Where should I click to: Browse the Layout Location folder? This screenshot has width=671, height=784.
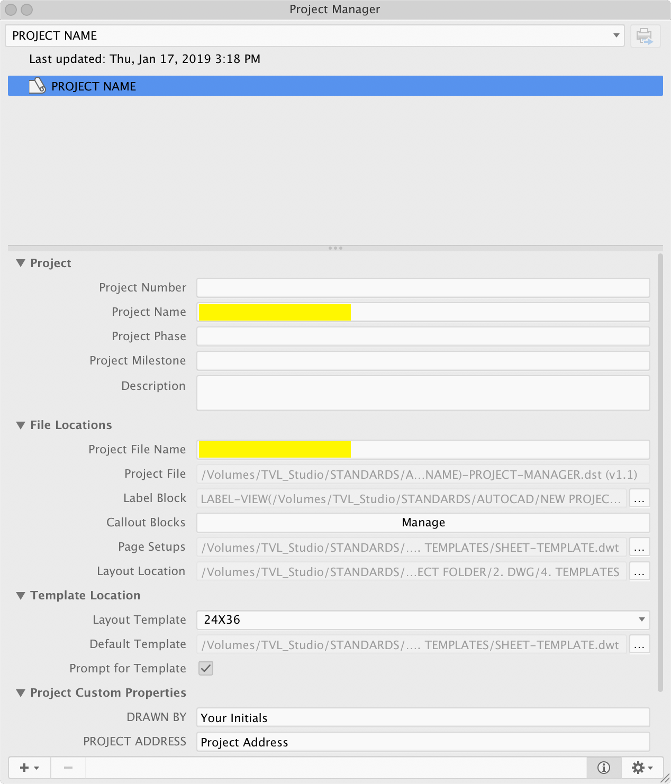(639, 571)
